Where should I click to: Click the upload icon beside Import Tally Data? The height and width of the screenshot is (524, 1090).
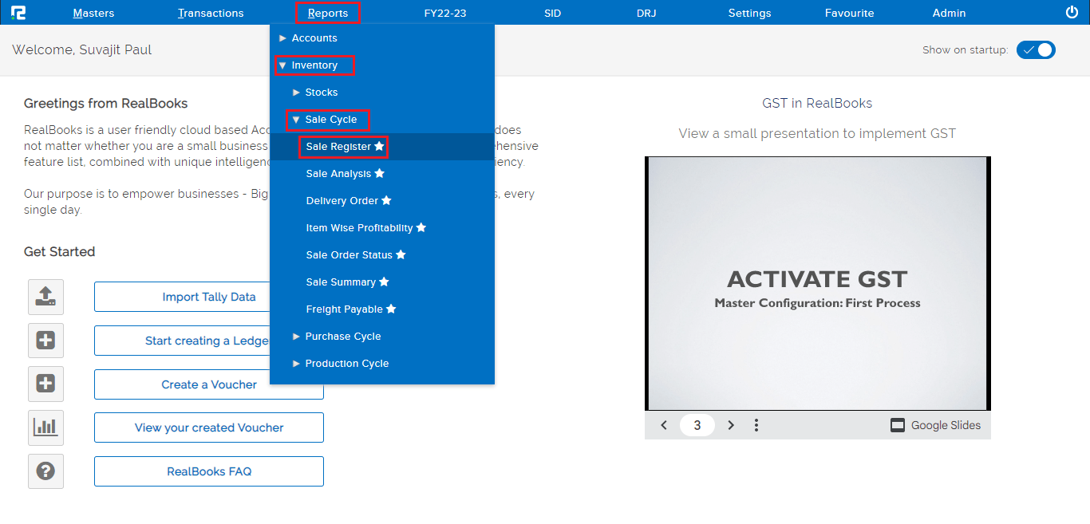point(45,297)
